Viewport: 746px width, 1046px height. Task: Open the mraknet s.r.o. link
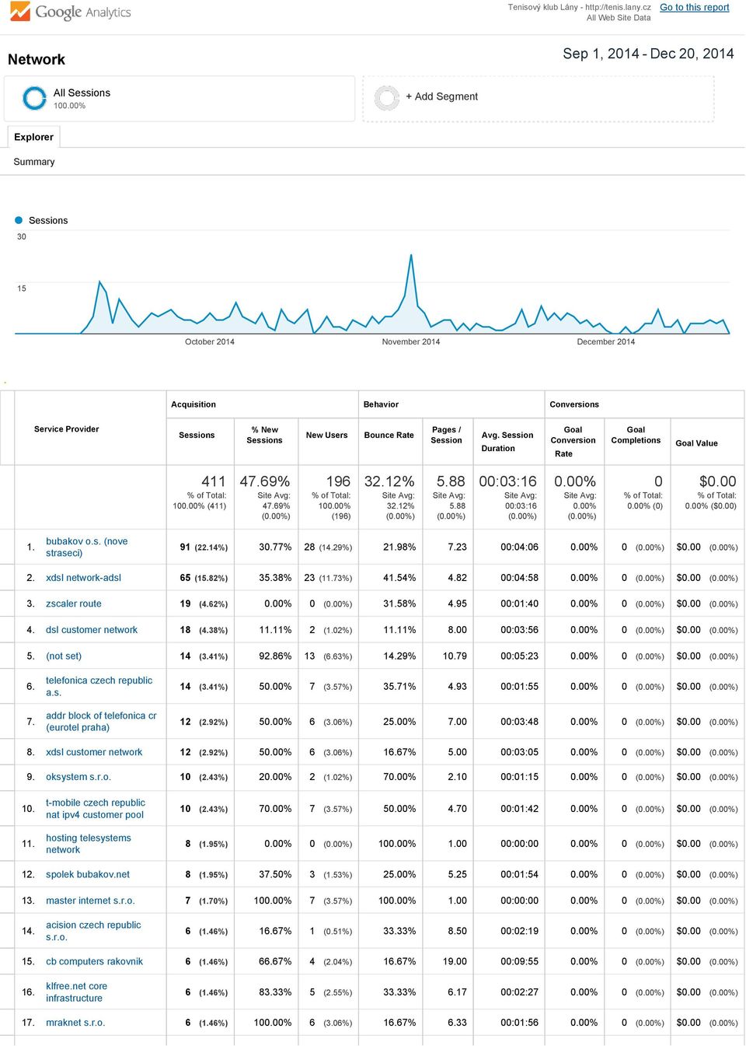tap(75, 1023)
